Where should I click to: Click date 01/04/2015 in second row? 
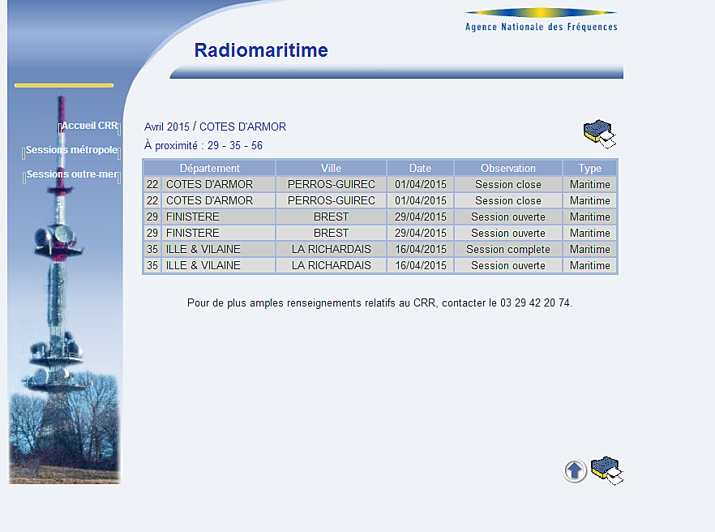421,201
